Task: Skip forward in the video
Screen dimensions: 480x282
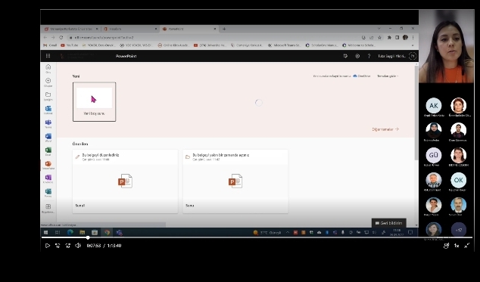Action: point(68,246)
